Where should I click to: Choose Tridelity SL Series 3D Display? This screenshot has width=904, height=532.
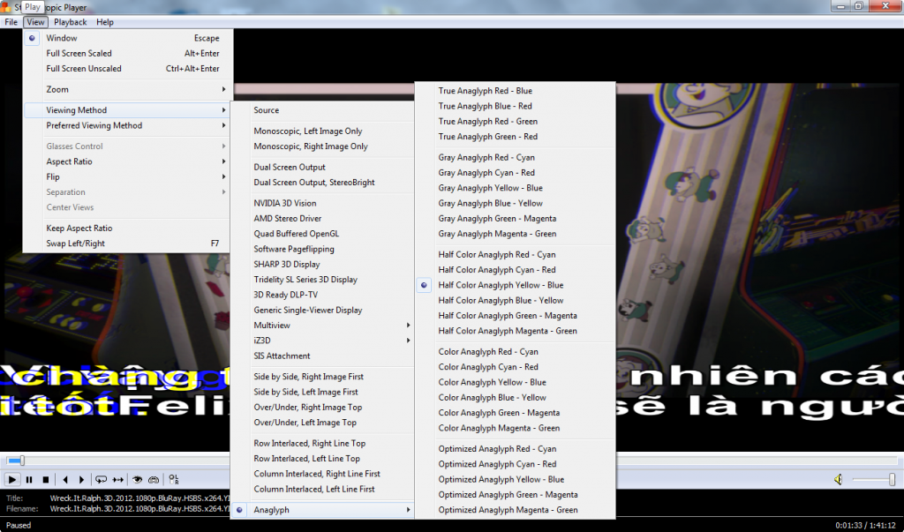[322, 280]
